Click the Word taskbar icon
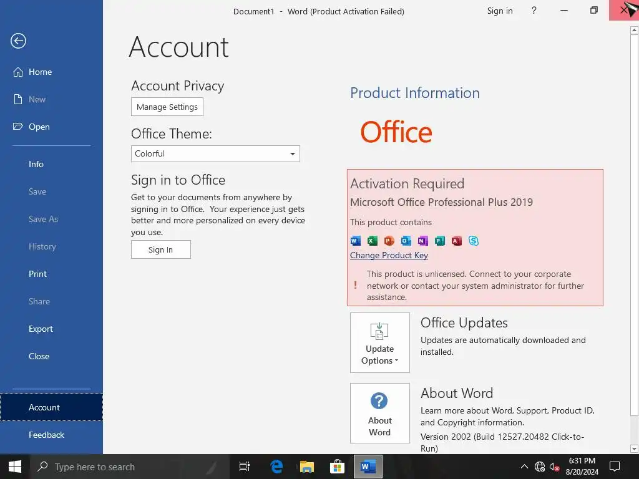639x479 pixels. [x=368, y=467]
